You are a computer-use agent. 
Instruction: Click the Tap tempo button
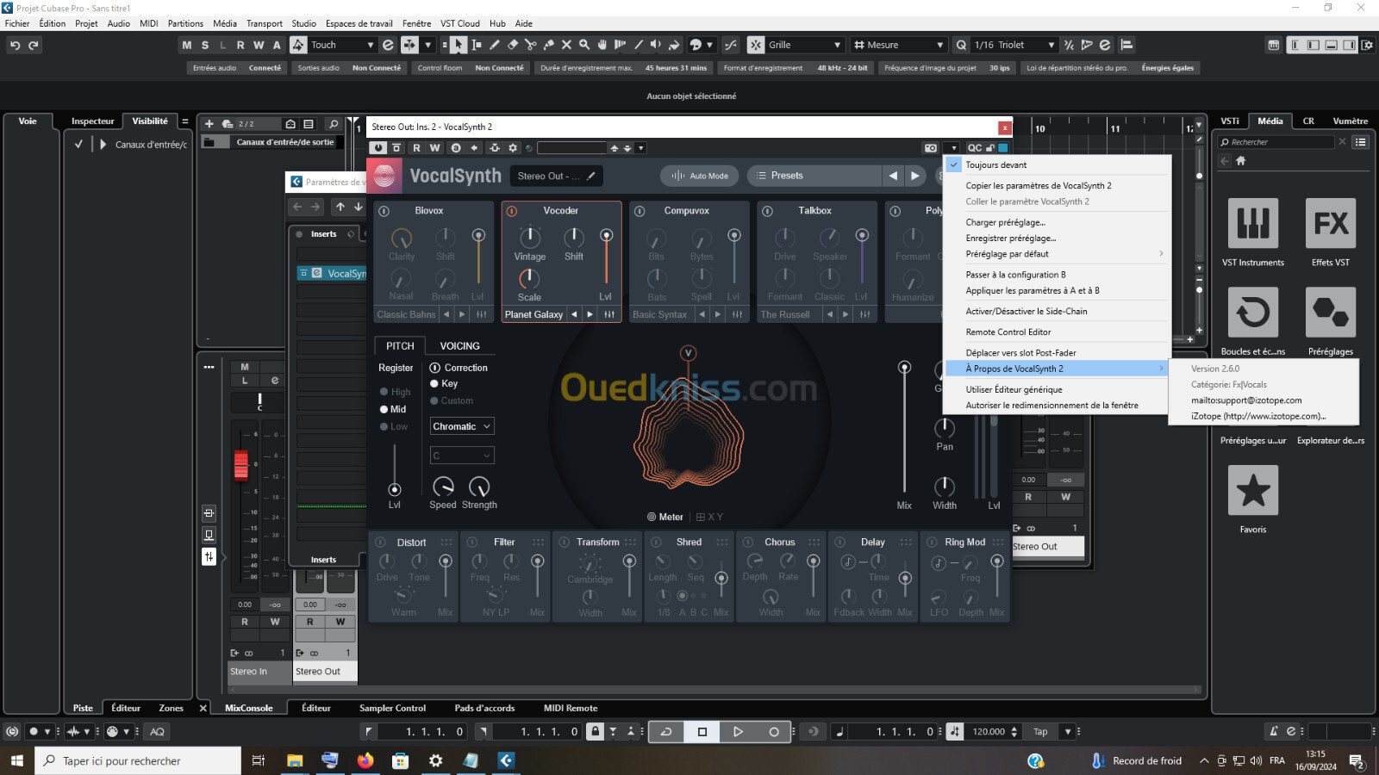point(1040,732)
